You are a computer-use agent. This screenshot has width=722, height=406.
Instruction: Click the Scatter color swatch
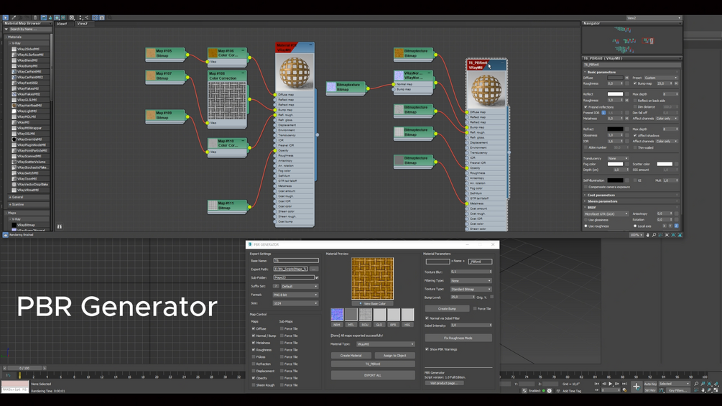(x=665, y=164)
